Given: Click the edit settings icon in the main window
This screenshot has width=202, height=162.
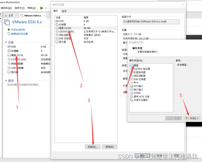Looking at the screenshot, I should [9, 34].
